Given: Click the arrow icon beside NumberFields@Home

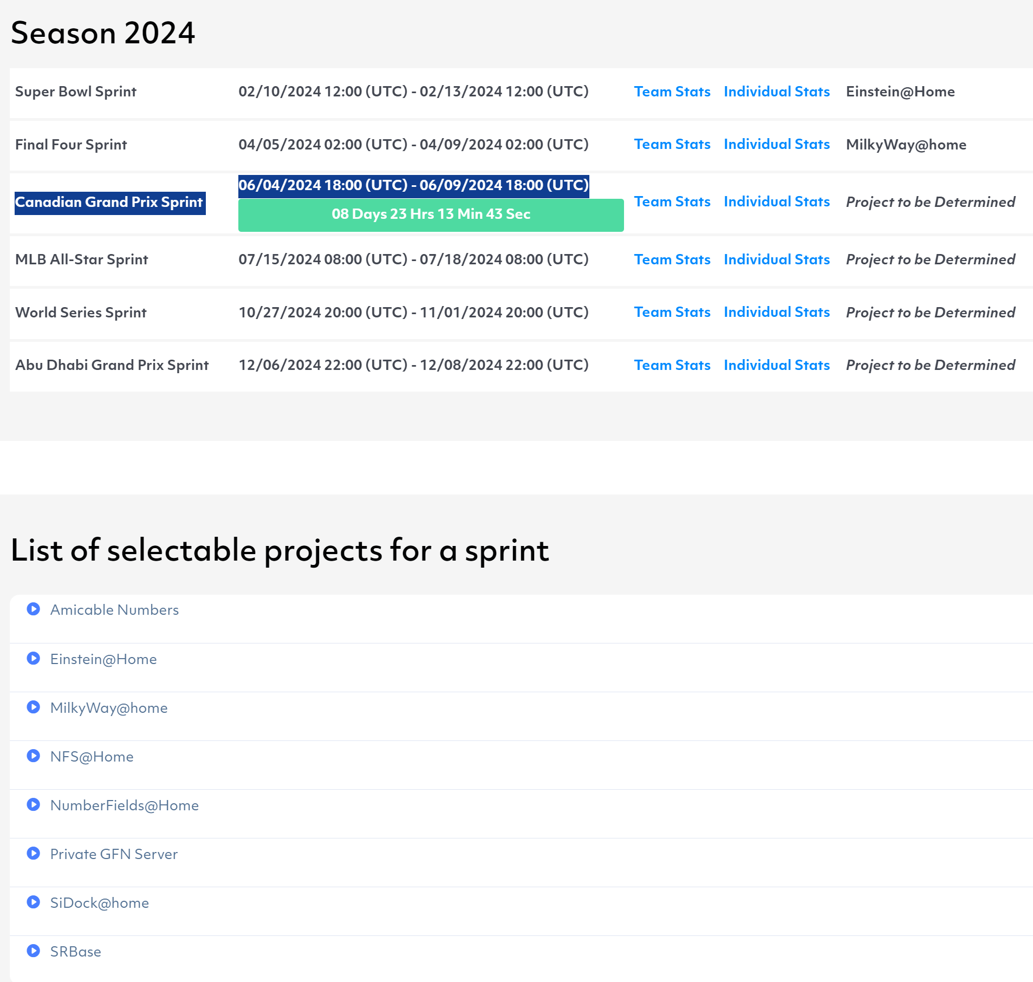Looking at the screenshot, I should [34, 805].
